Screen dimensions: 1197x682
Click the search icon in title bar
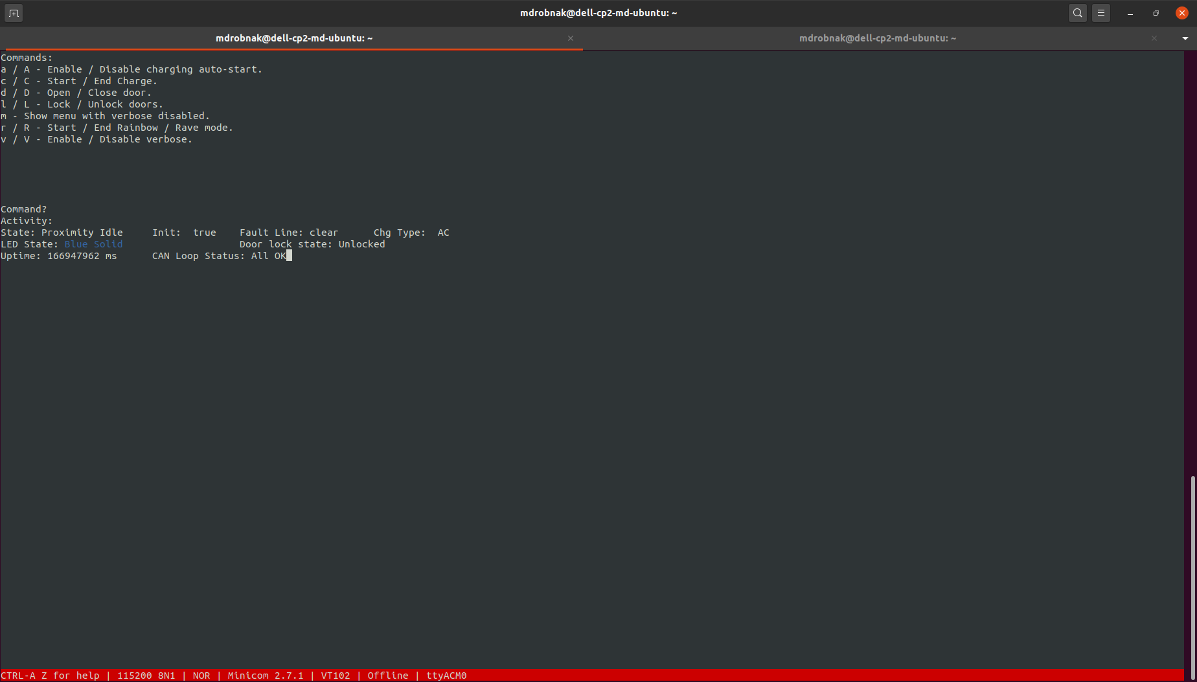click(1077, 13)
